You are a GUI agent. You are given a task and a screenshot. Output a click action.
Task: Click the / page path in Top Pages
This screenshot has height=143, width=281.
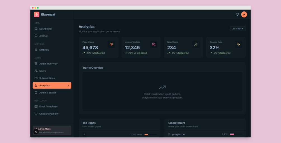[x=84, y=134]
